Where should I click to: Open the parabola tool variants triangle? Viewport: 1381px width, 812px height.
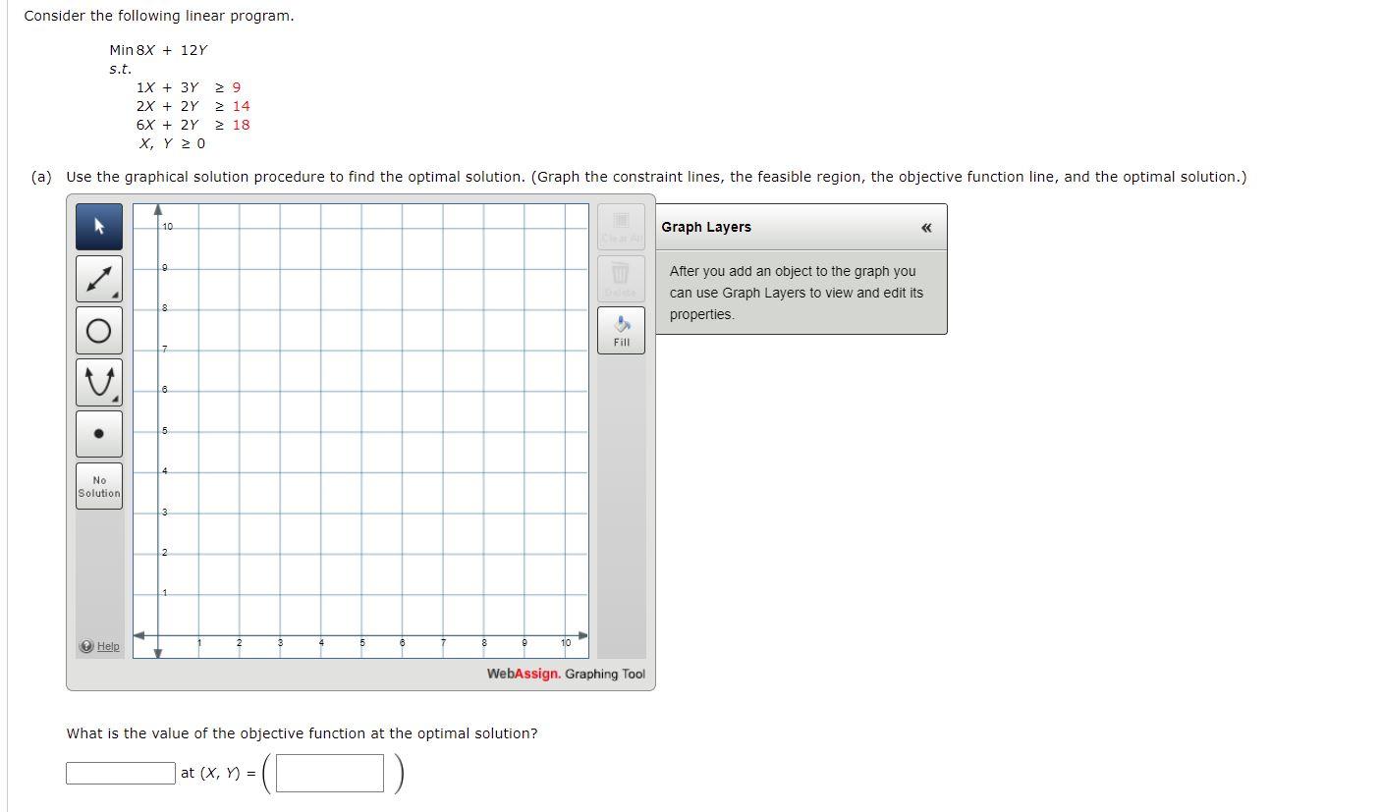pos(115,399)
